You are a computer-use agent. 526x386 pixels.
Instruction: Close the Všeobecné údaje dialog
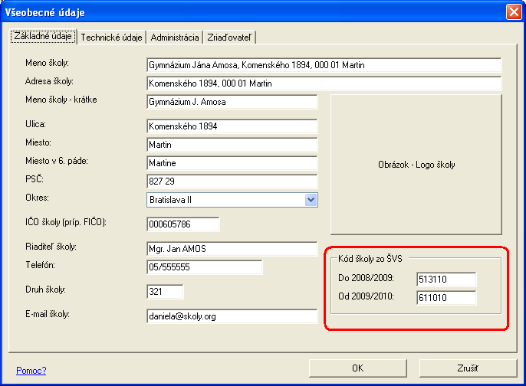pos(514,12)
